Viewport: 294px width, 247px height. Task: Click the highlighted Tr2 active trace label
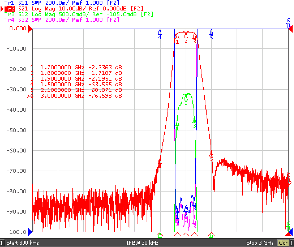coord(9,8)
